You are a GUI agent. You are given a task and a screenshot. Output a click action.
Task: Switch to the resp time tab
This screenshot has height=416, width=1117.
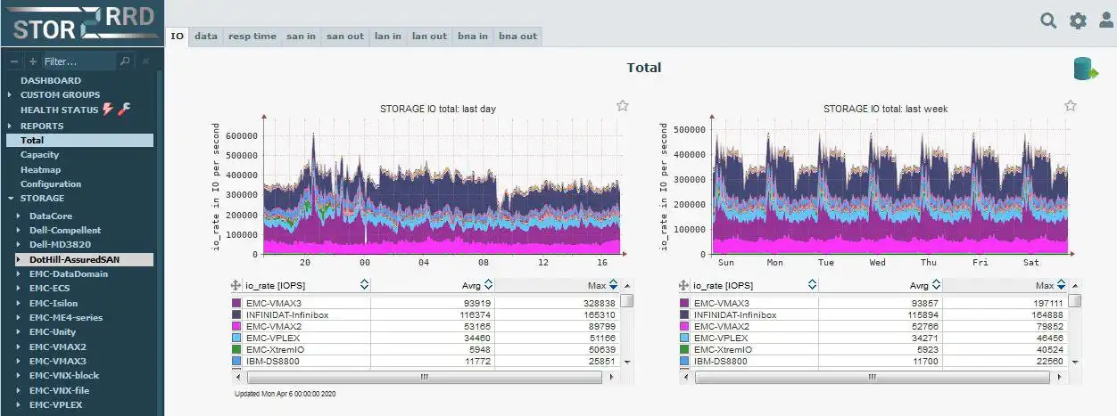click(x=252, y=37)
